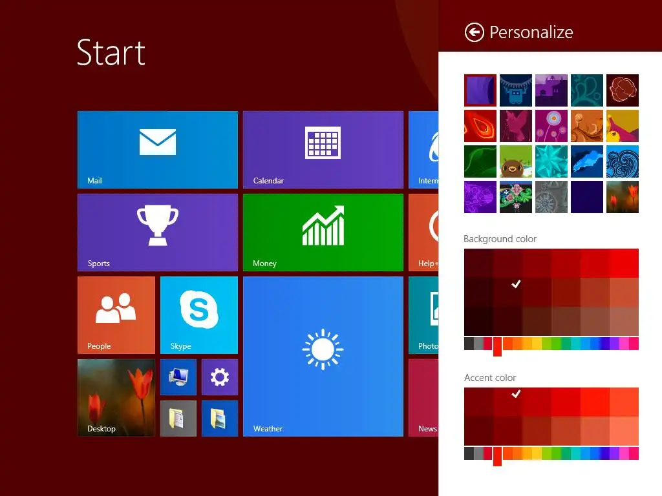Open the Calendar tile
662x496 pixels.
pos(323,150)
